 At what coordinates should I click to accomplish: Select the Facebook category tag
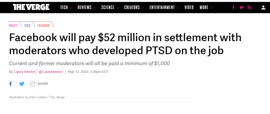tap(43, 25)
